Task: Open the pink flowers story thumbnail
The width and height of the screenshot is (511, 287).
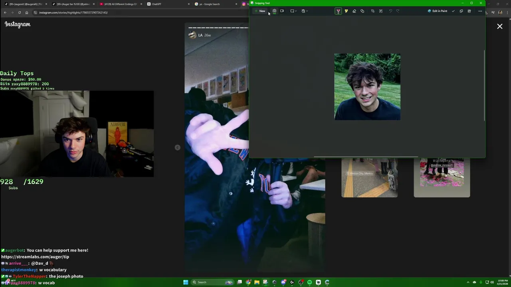Action: click(x=442, y=177)
